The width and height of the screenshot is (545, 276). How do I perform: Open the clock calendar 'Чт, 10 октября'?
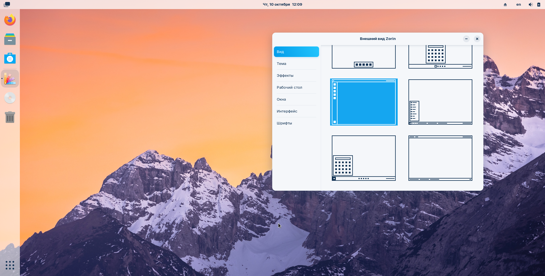(282, 5)
